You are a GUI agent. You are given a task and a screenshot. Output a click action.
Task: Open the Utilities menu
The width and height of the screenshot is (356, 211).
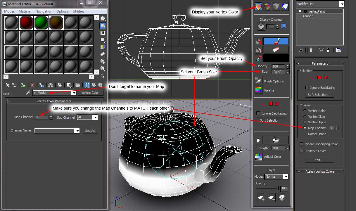(x=78, y=11)
